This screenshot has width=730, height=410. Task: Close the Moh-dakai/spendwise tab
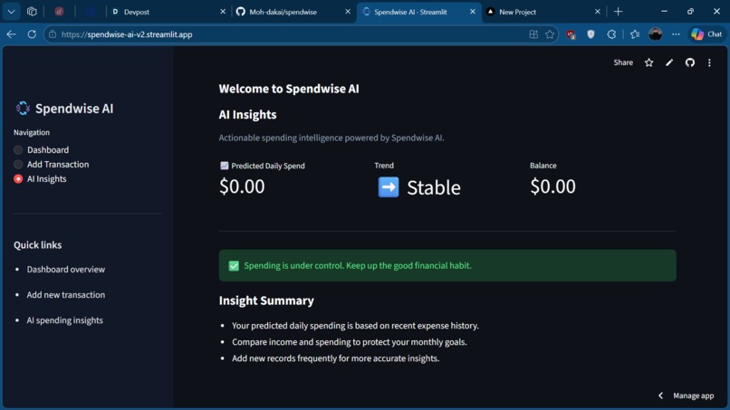click(x=347, y=12)
